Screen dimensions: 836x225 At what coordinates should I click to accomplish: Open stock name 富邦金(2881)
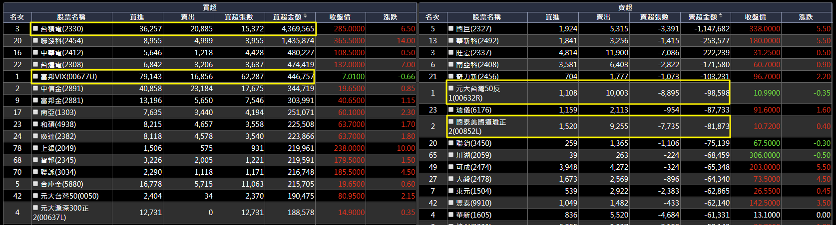click(62, 101)
